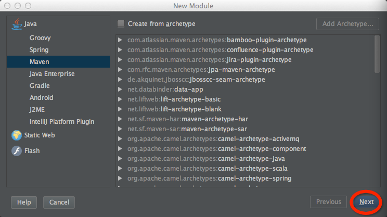This screenshot has height=217, width=387.
Task: Choose Android in the module list
Action: tap(41, 98)
